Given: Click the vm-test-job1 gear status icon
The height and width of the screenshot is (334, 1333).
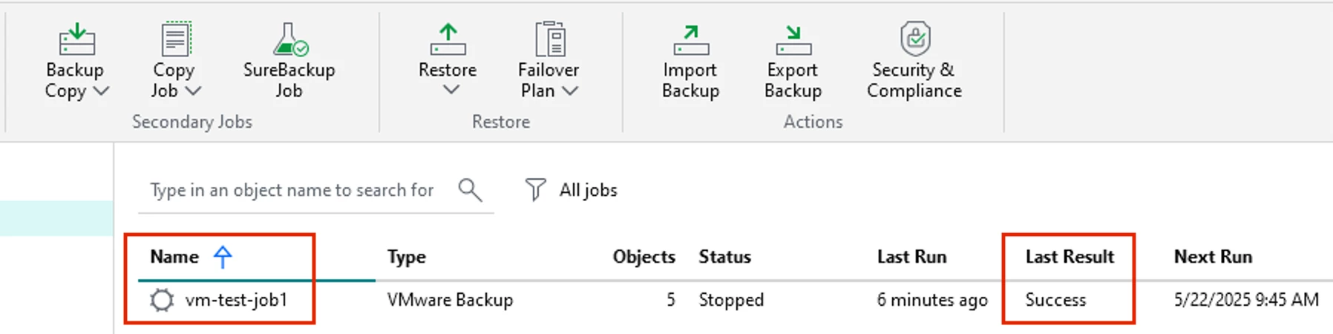Looking at the screenshot, I should click(161, 300).
